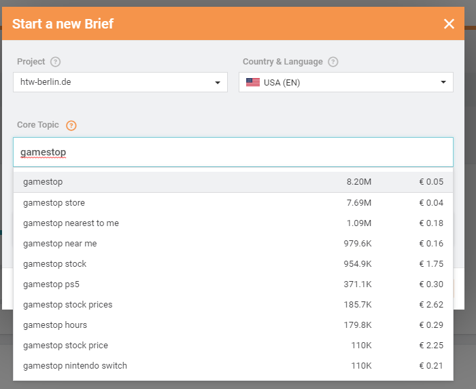Select the 'gamestop store' suggestion
Screen dimensions: 476x389
(233, 203)
